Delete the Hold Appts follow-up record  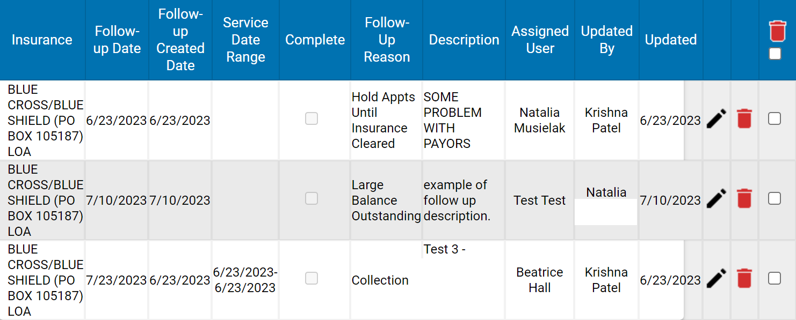click(x=744, y=119)
